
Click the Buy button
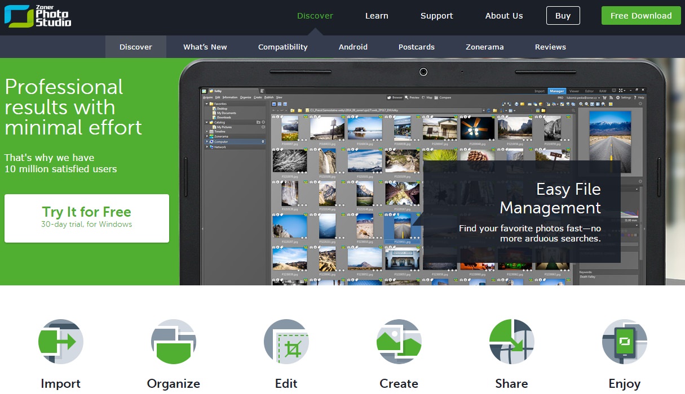[563, 16]
